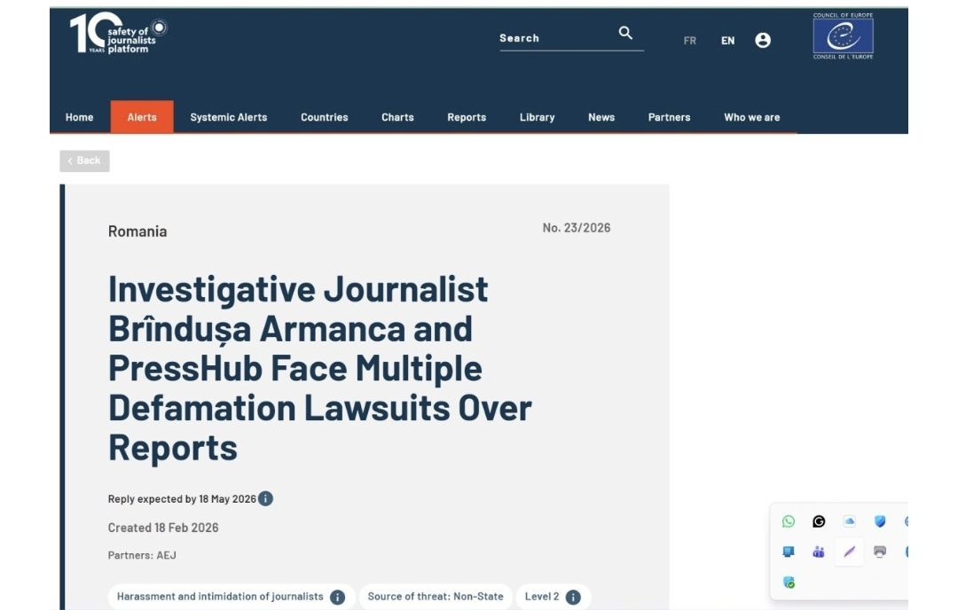Select EN language option

[x=727, y=41]
